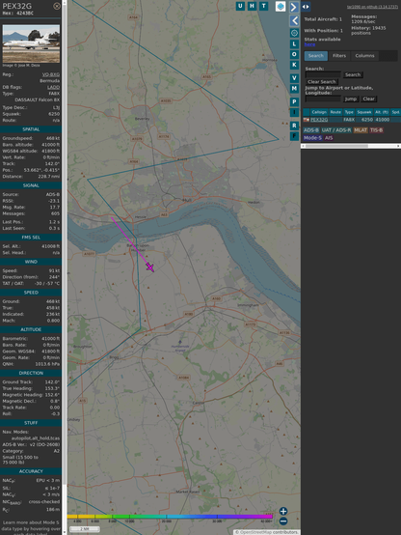
Task: Switch to the Filters tab
Action: [339, 56]
